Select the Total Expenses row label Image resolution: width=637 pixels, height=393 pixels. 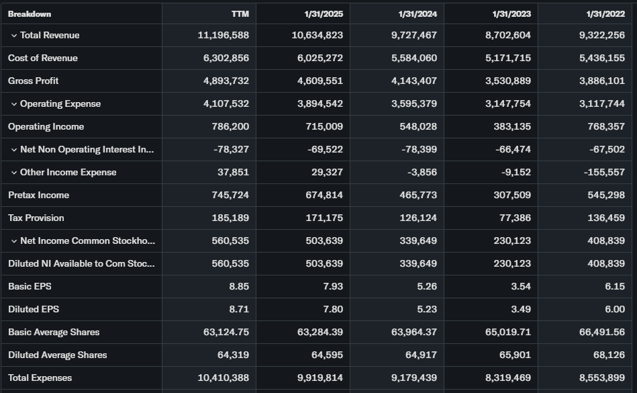point(40,378)
